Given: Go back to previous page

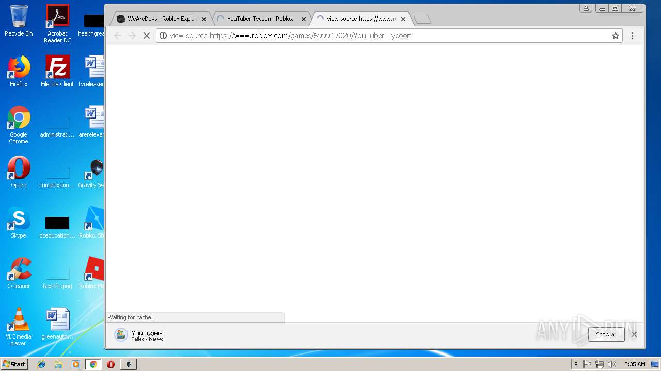Looking at the screenshot, I should tap(118, 36).
